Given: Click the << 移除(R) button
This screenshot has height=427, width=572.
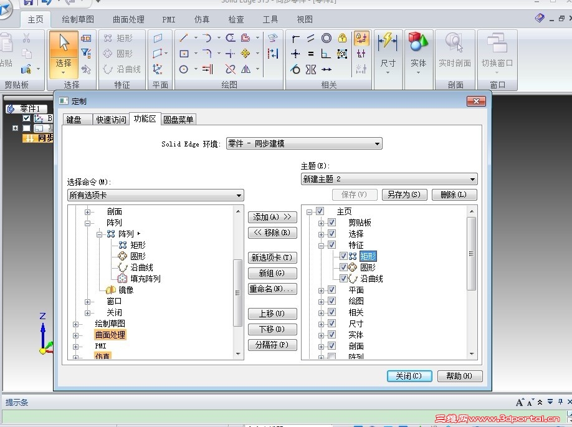Looking at the screenshot, I should (272, 233).
